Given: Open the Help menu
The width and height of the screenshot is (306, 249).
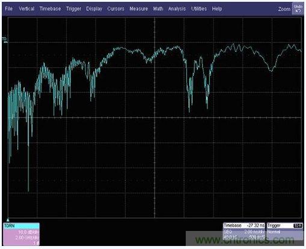Looking at the screenshot, I should coord(217,9).
